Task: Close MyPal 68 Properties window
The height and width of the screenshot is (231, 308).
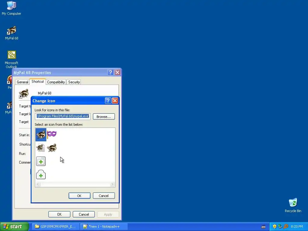Action: [118, 72]
